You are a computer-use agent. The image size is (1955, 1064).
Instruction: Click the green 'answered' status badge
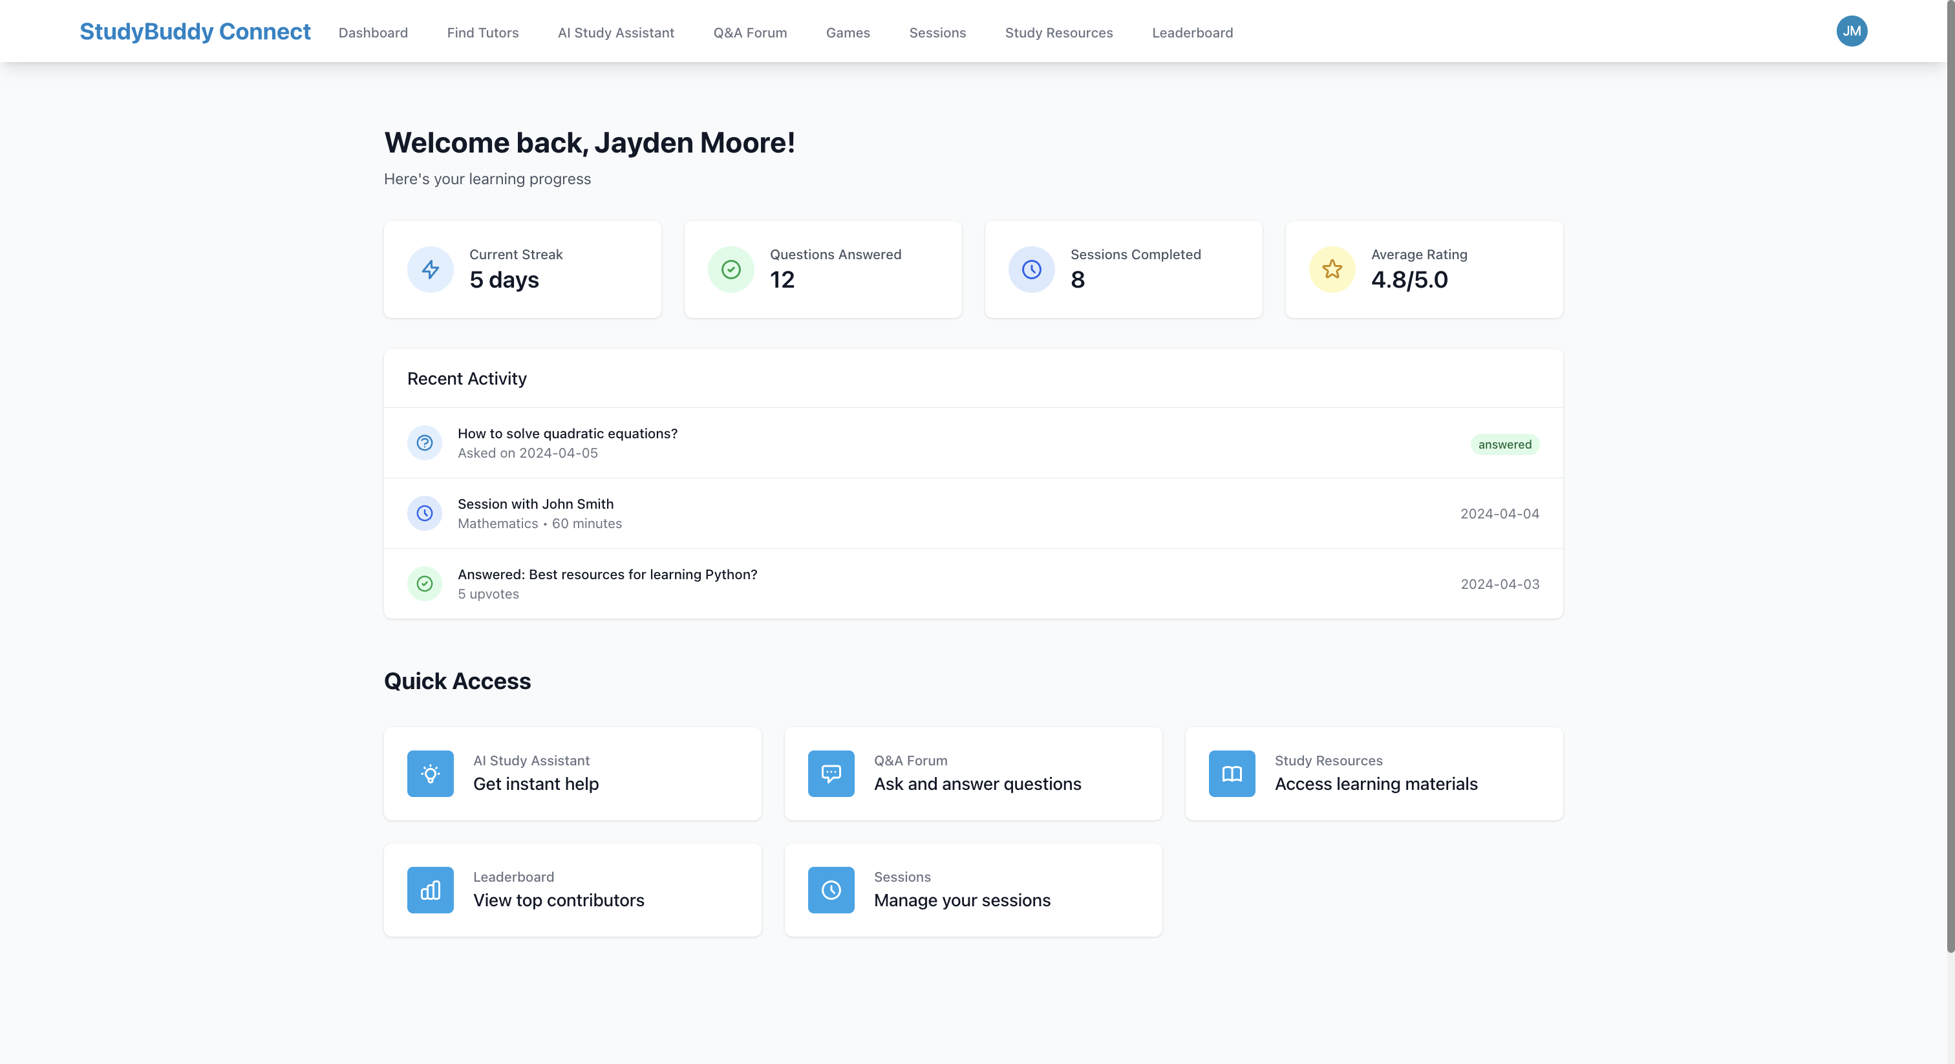[1504, 444]
